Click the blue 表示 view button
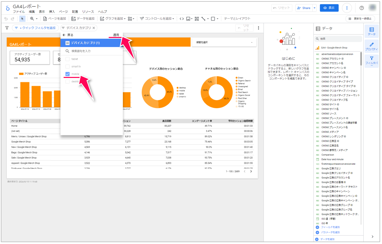Screen dimensions: 382x244 tap(329, 8)
